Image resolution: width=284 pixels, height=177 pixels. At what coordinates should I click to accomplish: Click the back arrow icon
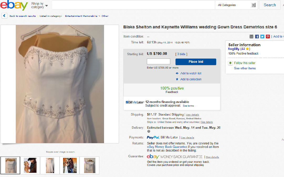click(4, 16)
